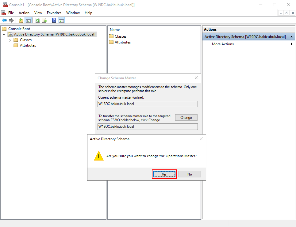The image size is (296, 227).
Task: Select Attributes label in results pane
Action: [x=123, y=42]
